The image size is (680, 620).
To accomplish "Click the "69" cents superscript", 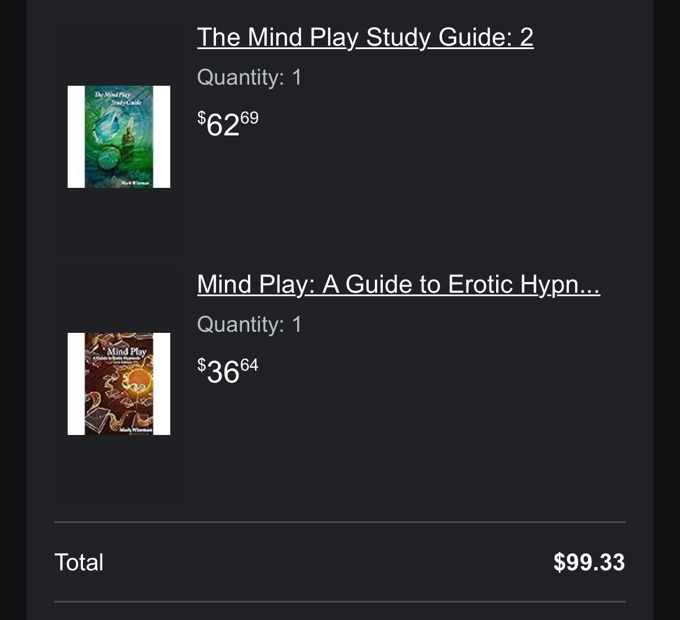I will (249, 118).
